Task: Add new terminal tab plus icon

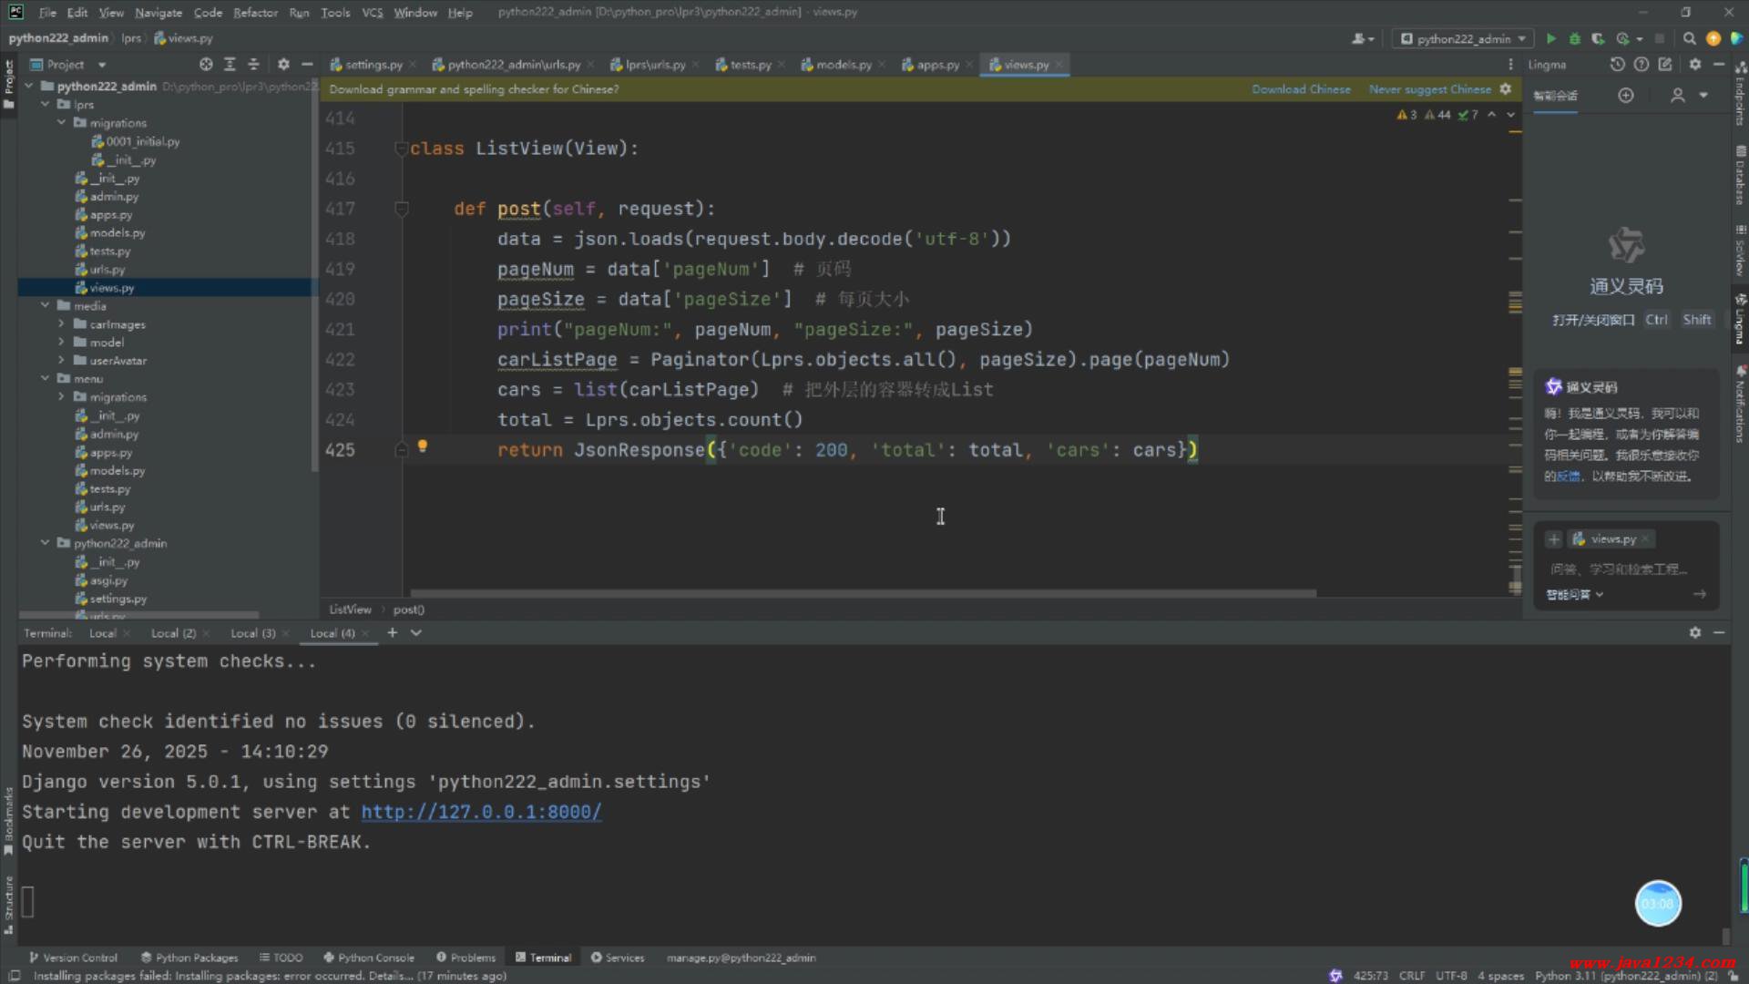Action: (x=392, y=632)
